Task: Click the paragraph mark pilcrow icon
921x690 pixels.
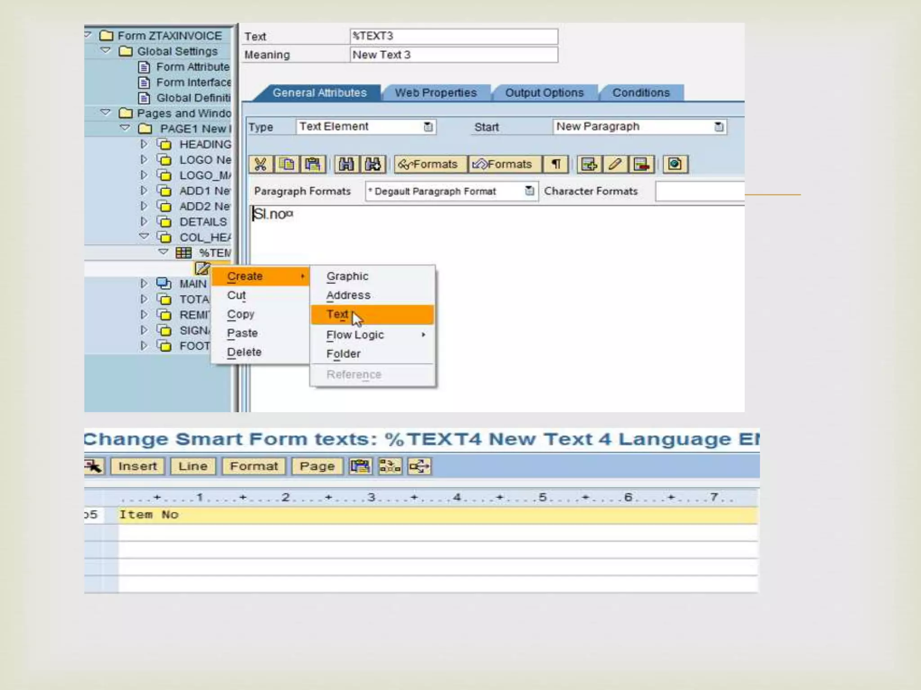Action: (x=556, y=164)
